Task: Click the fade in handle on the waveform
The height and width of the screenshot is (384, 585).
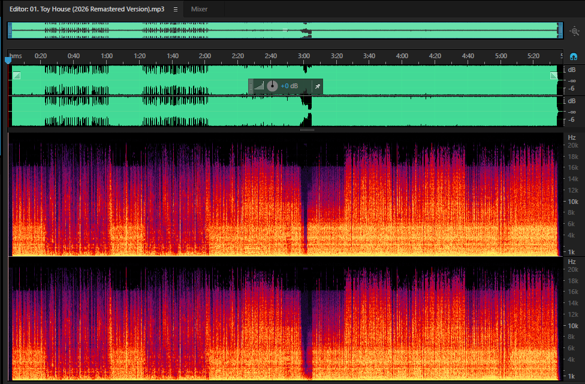Action: [16, 76]
